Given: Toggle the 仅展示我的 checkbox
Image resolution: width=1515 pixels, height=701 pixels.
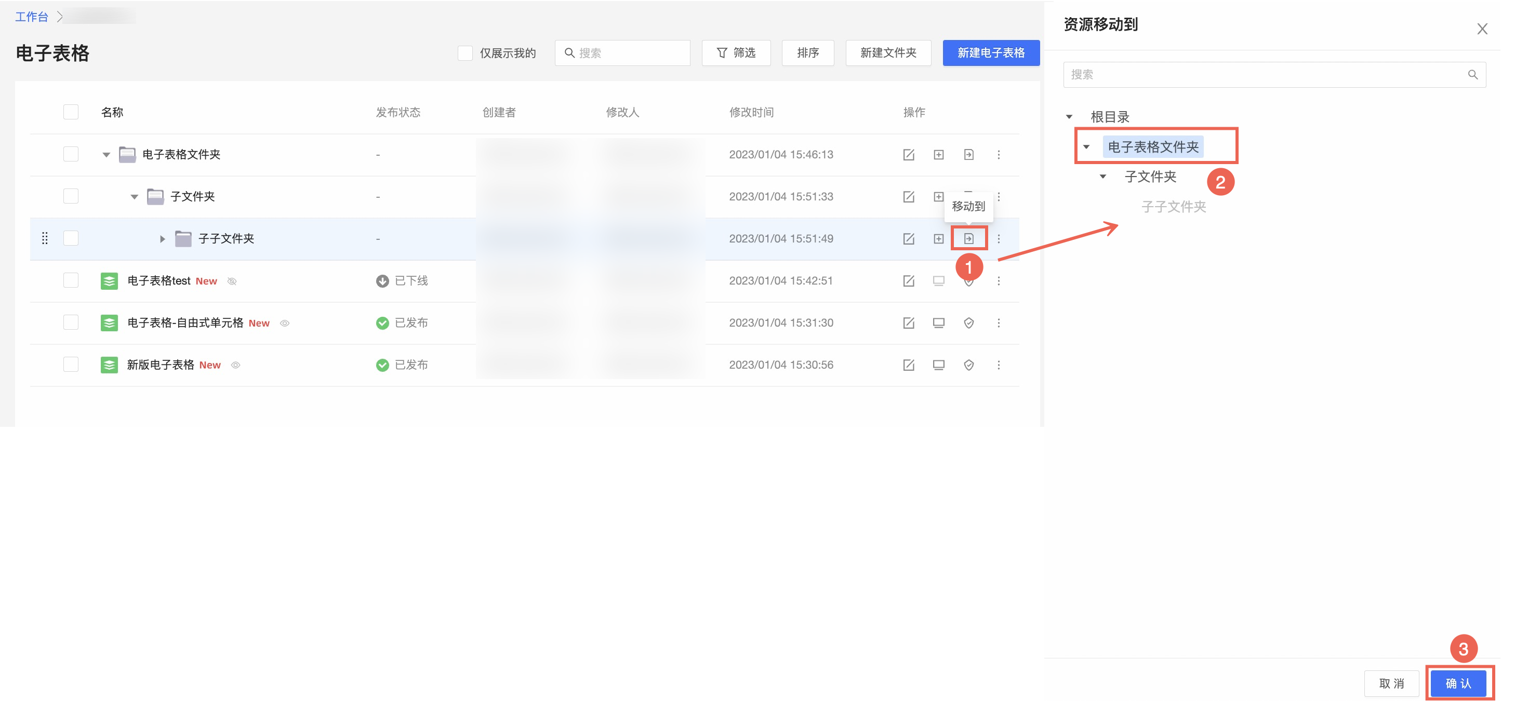Looking at the screenshot, I should (465, 53).
